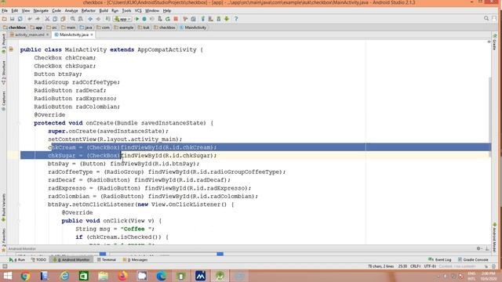Open the Analyze menu
Image resolution: width=502 pixels, height=282 pixels.
(71, 10)
